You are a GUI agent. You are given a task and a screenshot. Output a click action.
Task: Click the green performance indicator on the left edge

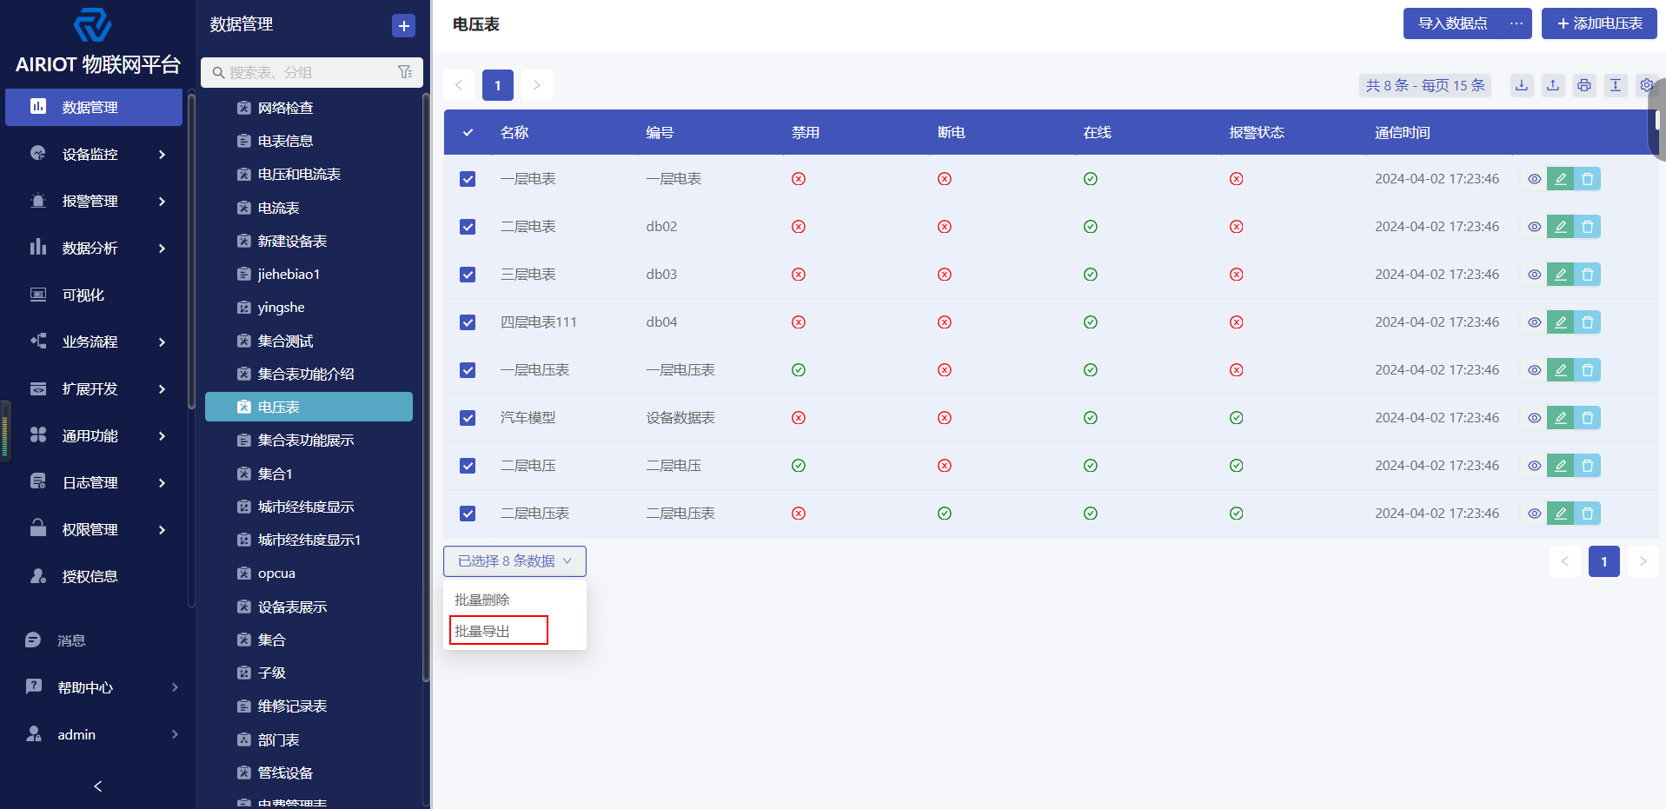[5, 432]
